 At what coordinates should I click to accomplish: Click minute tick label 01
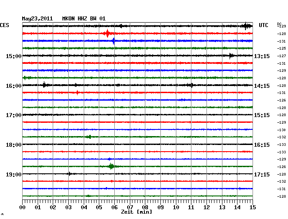pyautogui.click(x=38, y=207)
